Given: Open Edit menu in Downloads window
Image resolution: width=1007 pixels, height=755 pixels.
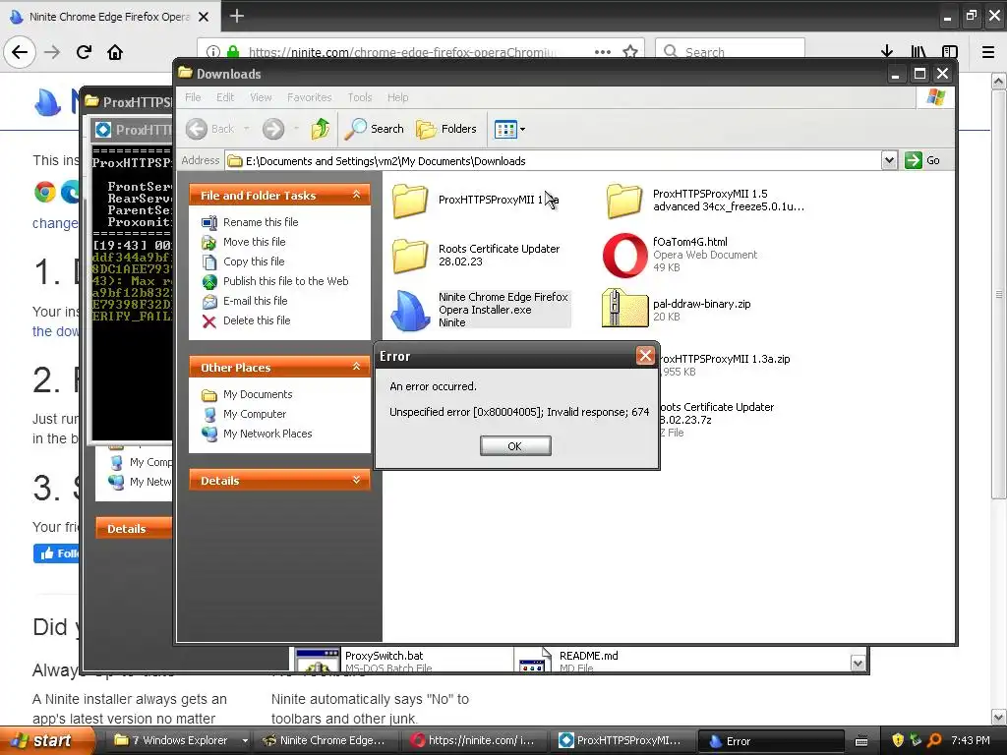Looking at the screenshot, I should pyautogui.click(x=225, y=97).
